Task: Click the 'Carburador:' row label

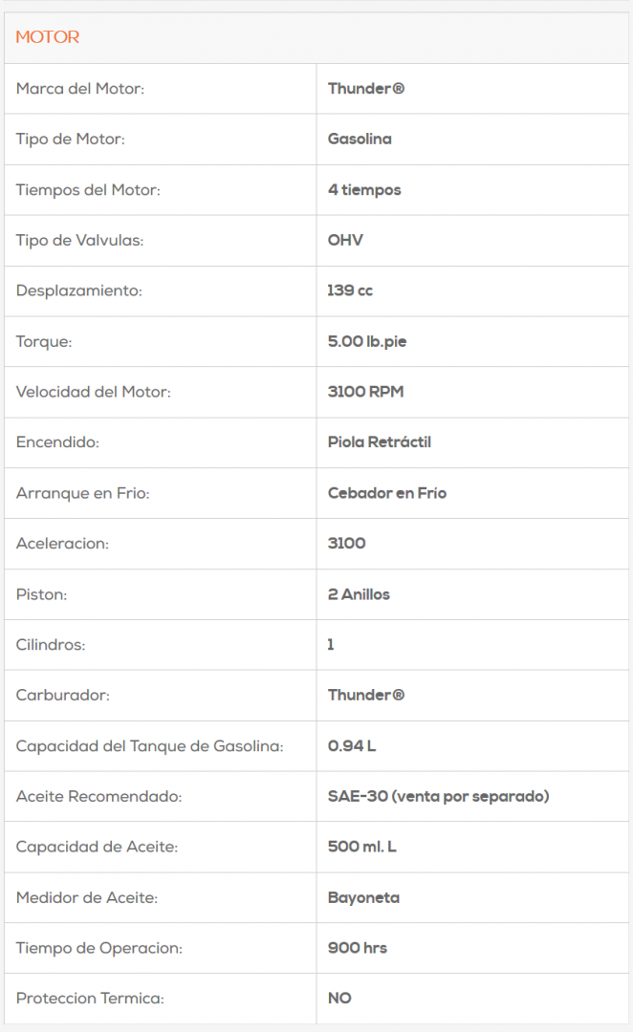Action: 63,695
